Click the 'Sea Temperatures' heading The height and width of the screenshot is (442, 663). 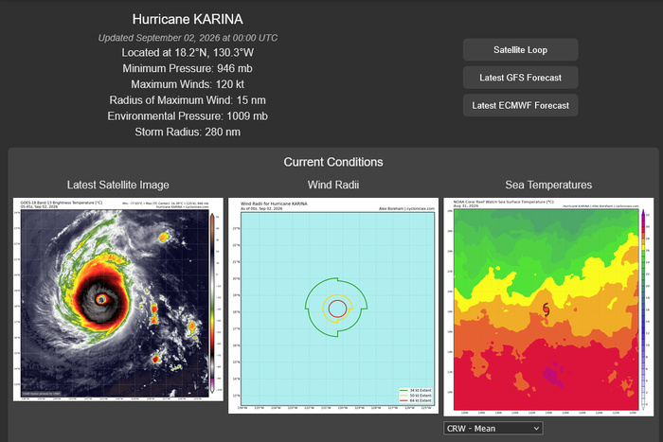[548, 185]
